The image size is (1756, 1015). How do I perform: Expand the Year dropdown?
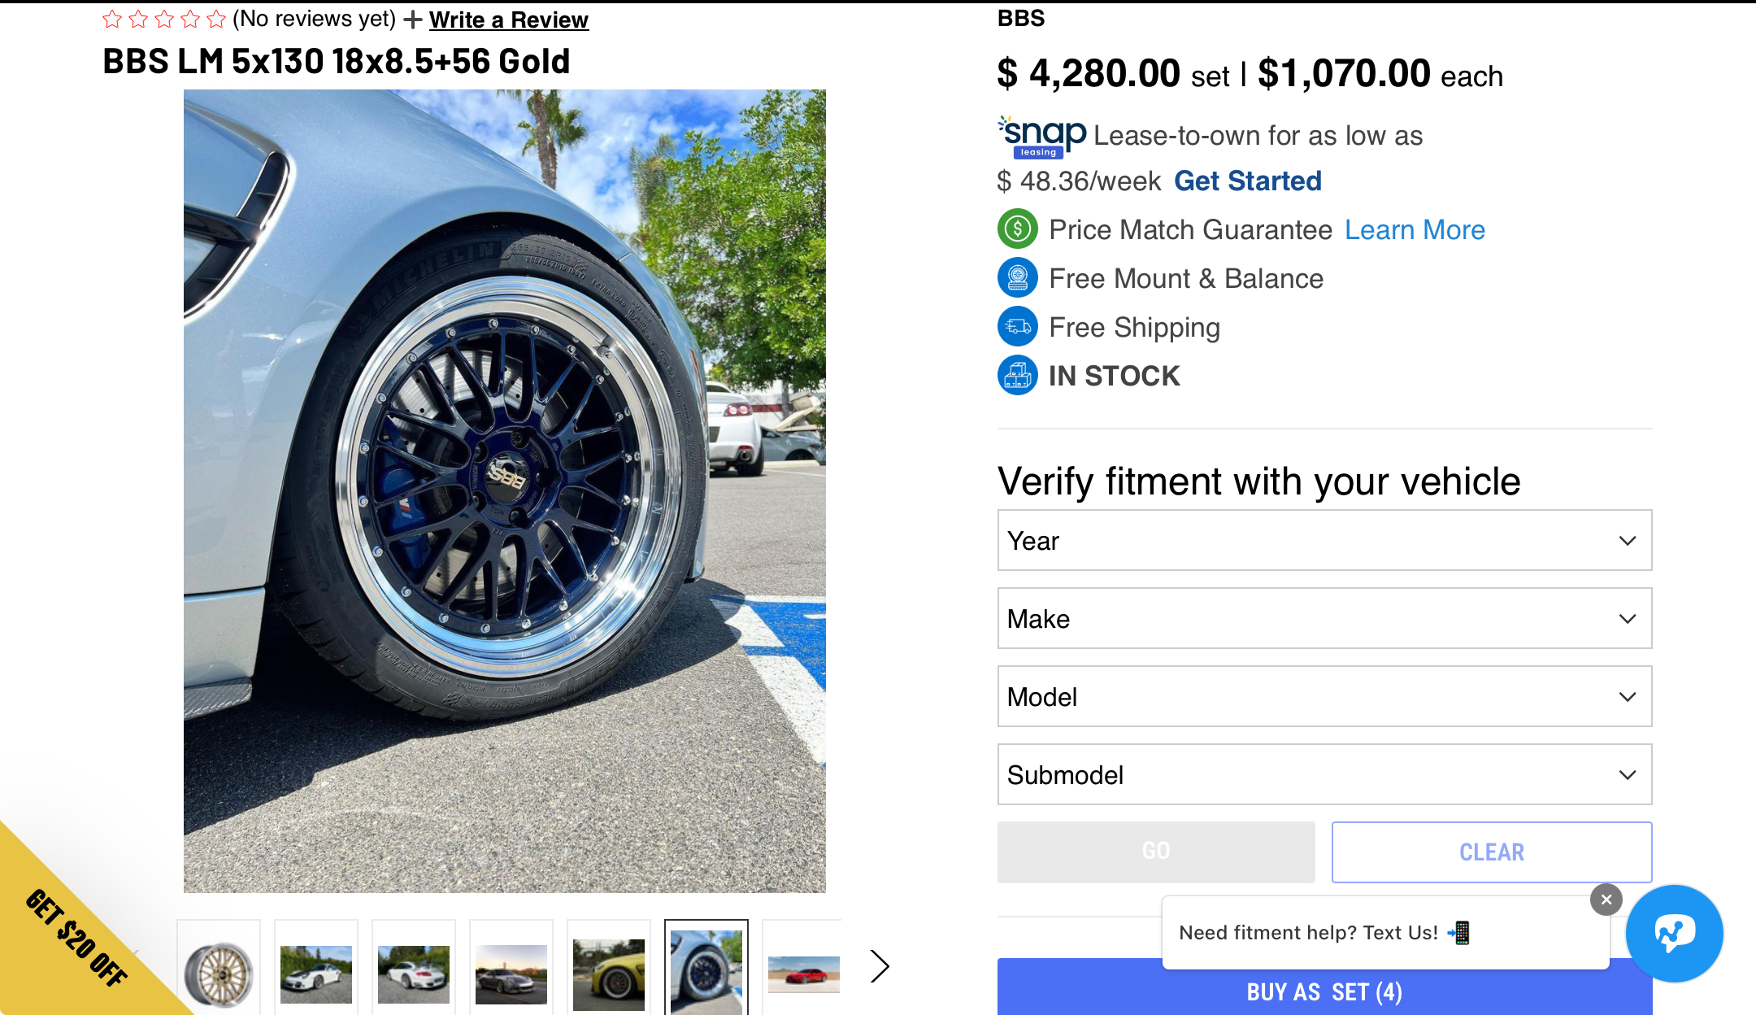tap(1324, 541)
